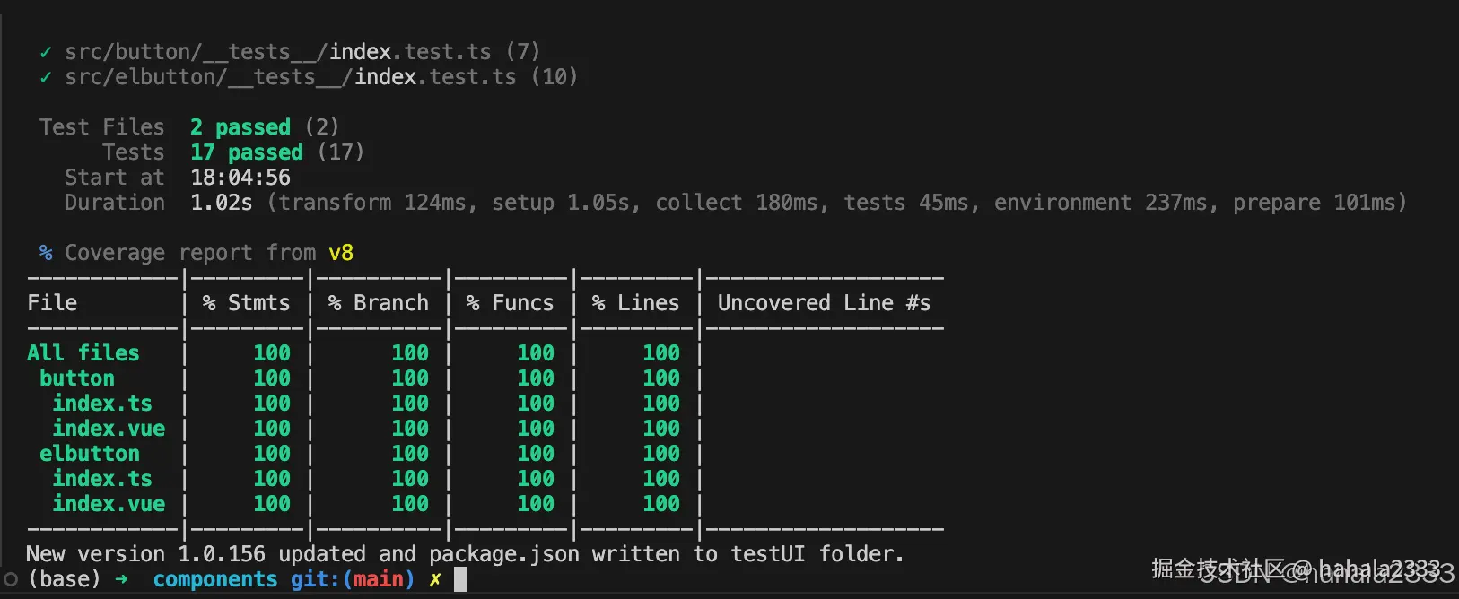Click the "17 passed" tests result
1459x599 pixels.
[247, 152]
